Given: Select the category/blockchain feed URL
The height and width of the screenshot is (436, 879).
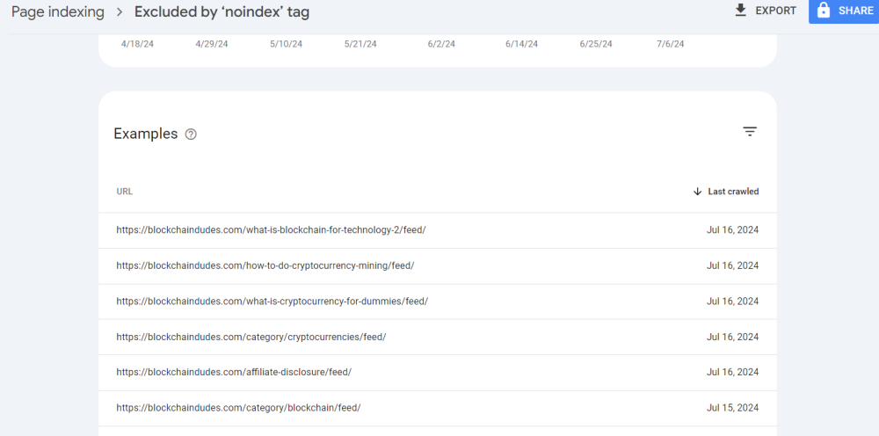Looking at the screenshot, I should pos(238,408).
